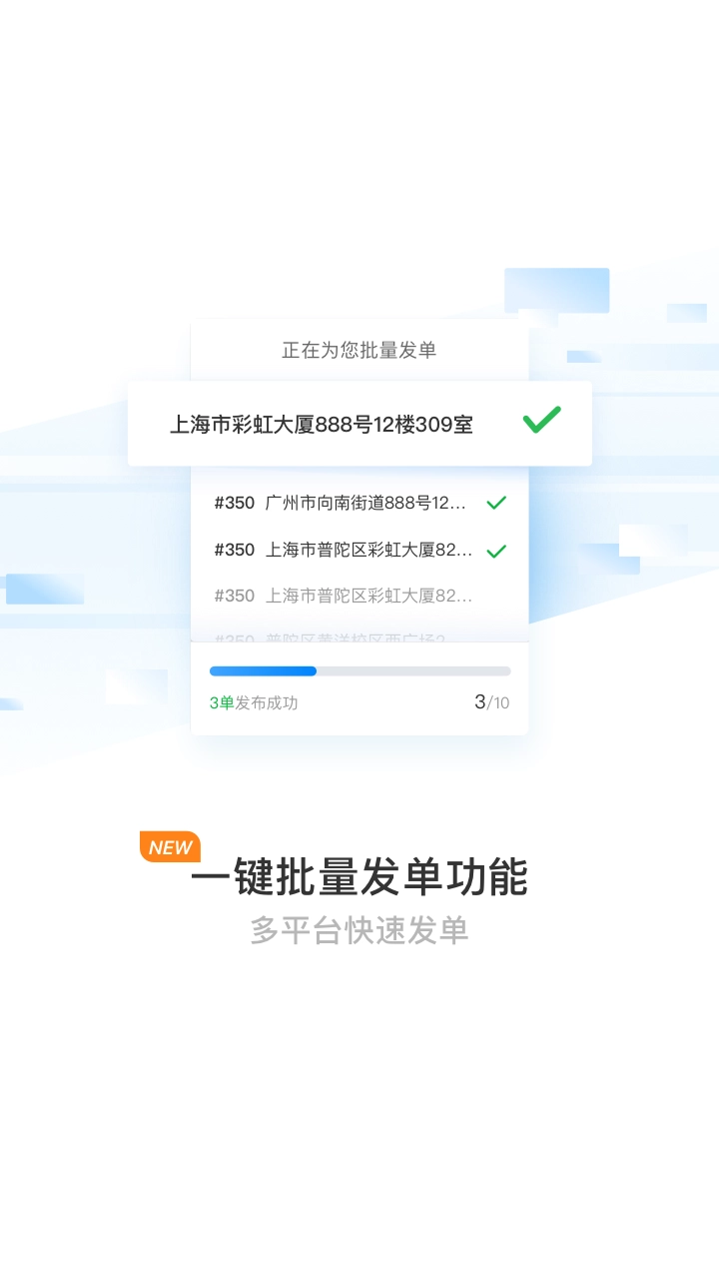Screen dimensions: 719x1279
Task: Tap the blue batch progress bar
Action: click(263, 671)
